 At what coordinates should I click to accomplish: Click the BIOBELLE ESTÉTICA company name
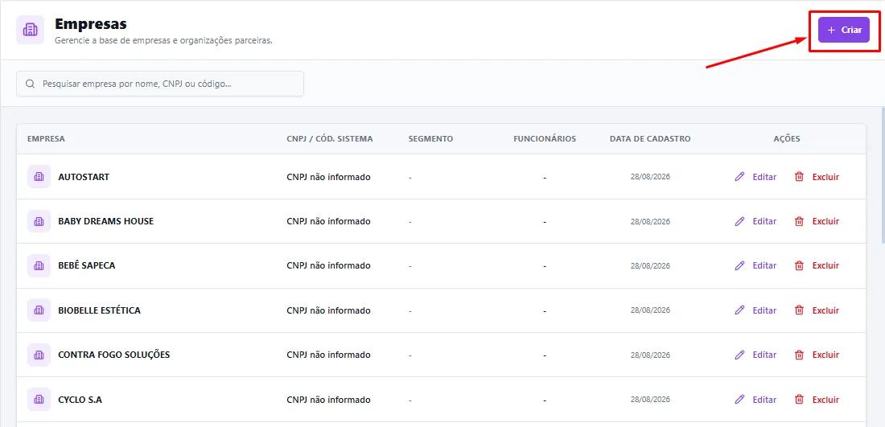click(x=99, y=310)
